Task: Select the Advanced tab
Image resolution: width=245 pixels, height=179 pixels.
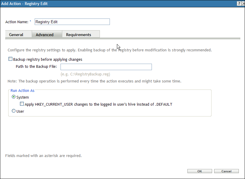Action: click(44, 34)
